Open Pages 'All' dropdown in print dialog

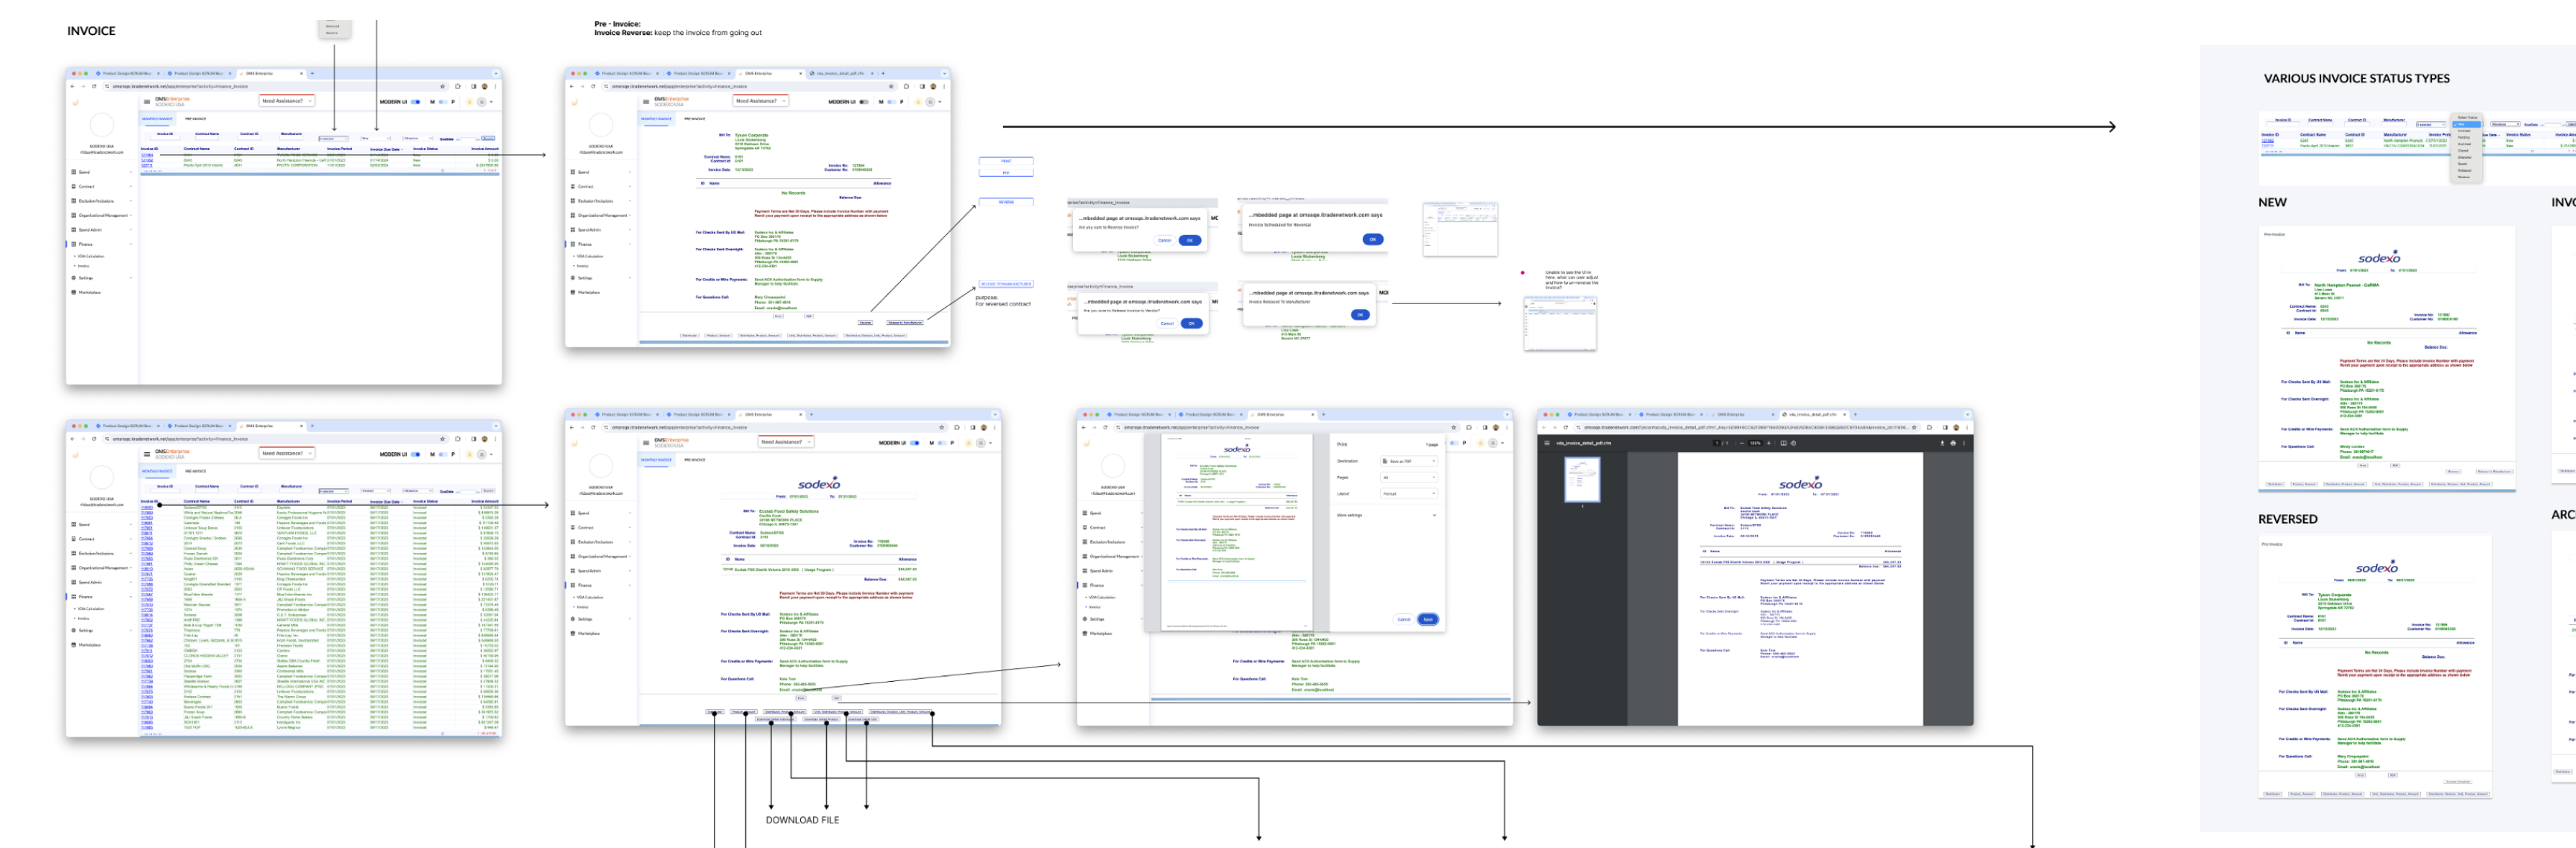point(1408,477)
